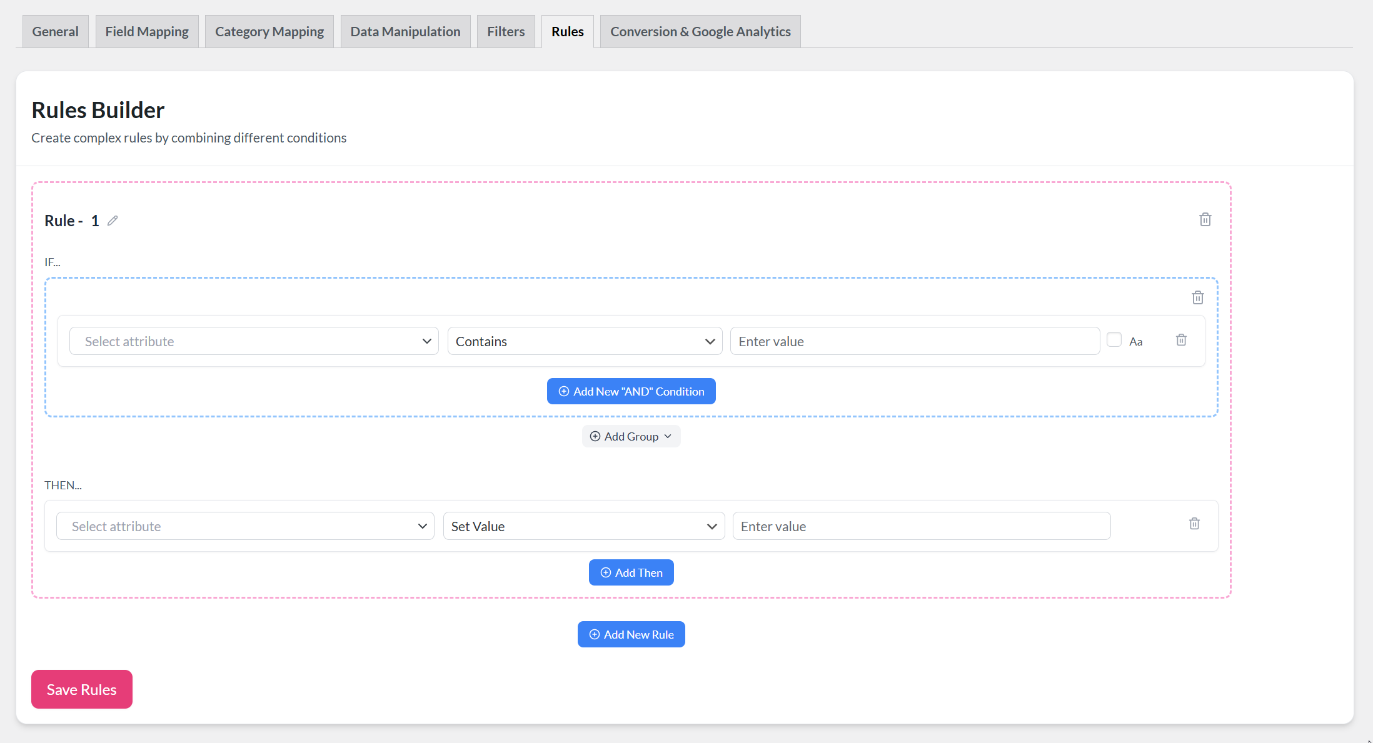
Task: Click the plus icon on AND Condition button
Action: tap(563, 391)
